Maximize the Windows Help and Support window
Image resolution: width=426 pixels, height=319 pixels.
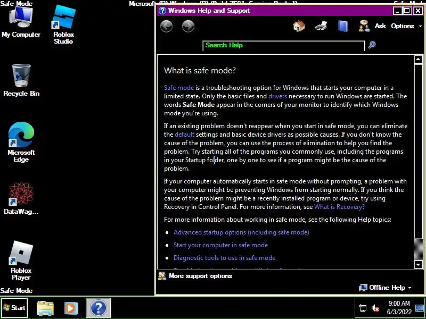[407, 11]
